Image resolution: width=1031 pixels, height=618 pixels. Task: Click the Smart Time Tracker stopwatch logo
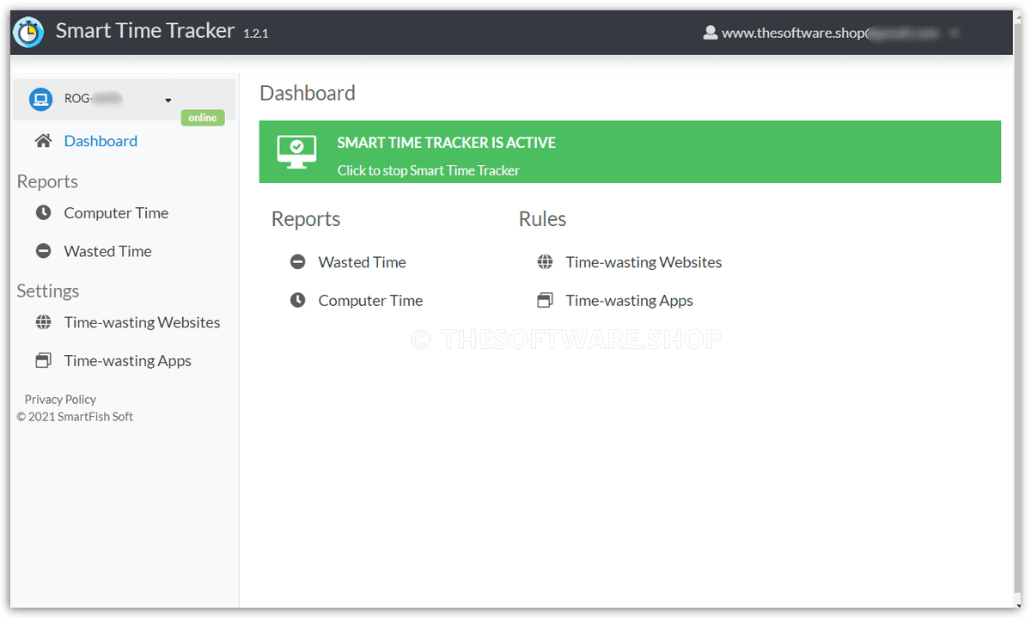[28, 32]
